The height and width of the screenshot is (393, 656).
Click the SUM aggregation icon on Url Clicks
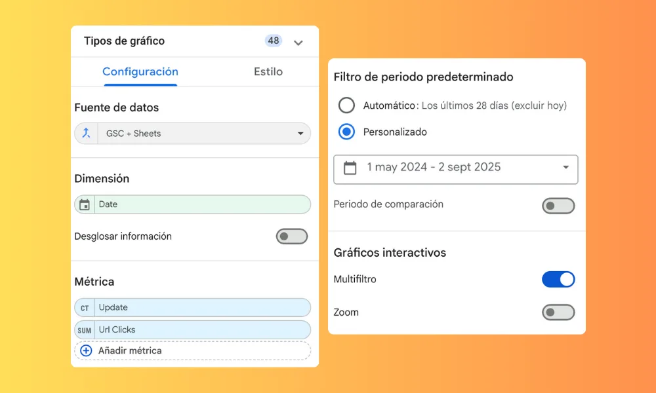(x=85, y=330)
